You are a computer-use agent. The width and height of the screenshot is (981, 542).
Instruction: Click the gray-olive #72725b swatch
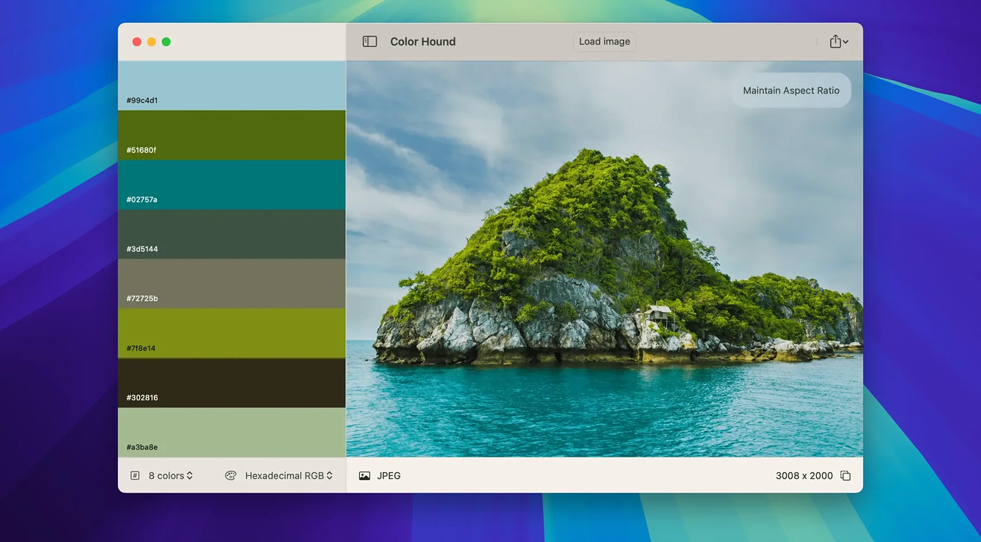coord(231,283)
